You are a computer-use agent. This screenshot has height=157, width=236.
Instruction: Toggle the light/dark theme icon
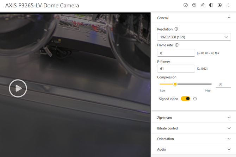[211, 5]
